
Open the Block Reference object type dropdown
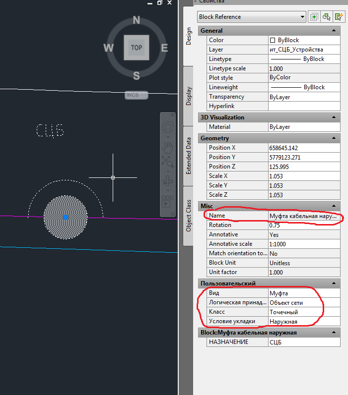click(252, 17)
